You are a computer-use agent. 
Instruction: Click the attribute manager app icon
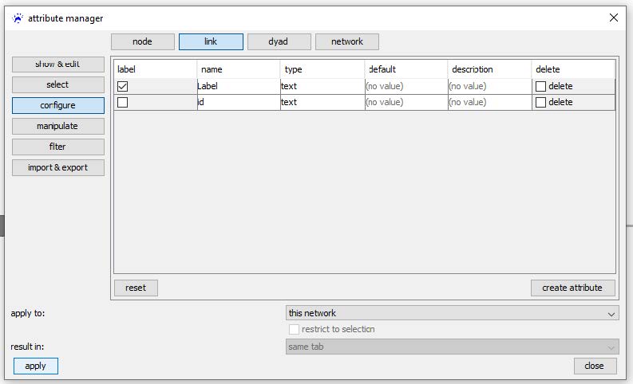click(18, 18)
